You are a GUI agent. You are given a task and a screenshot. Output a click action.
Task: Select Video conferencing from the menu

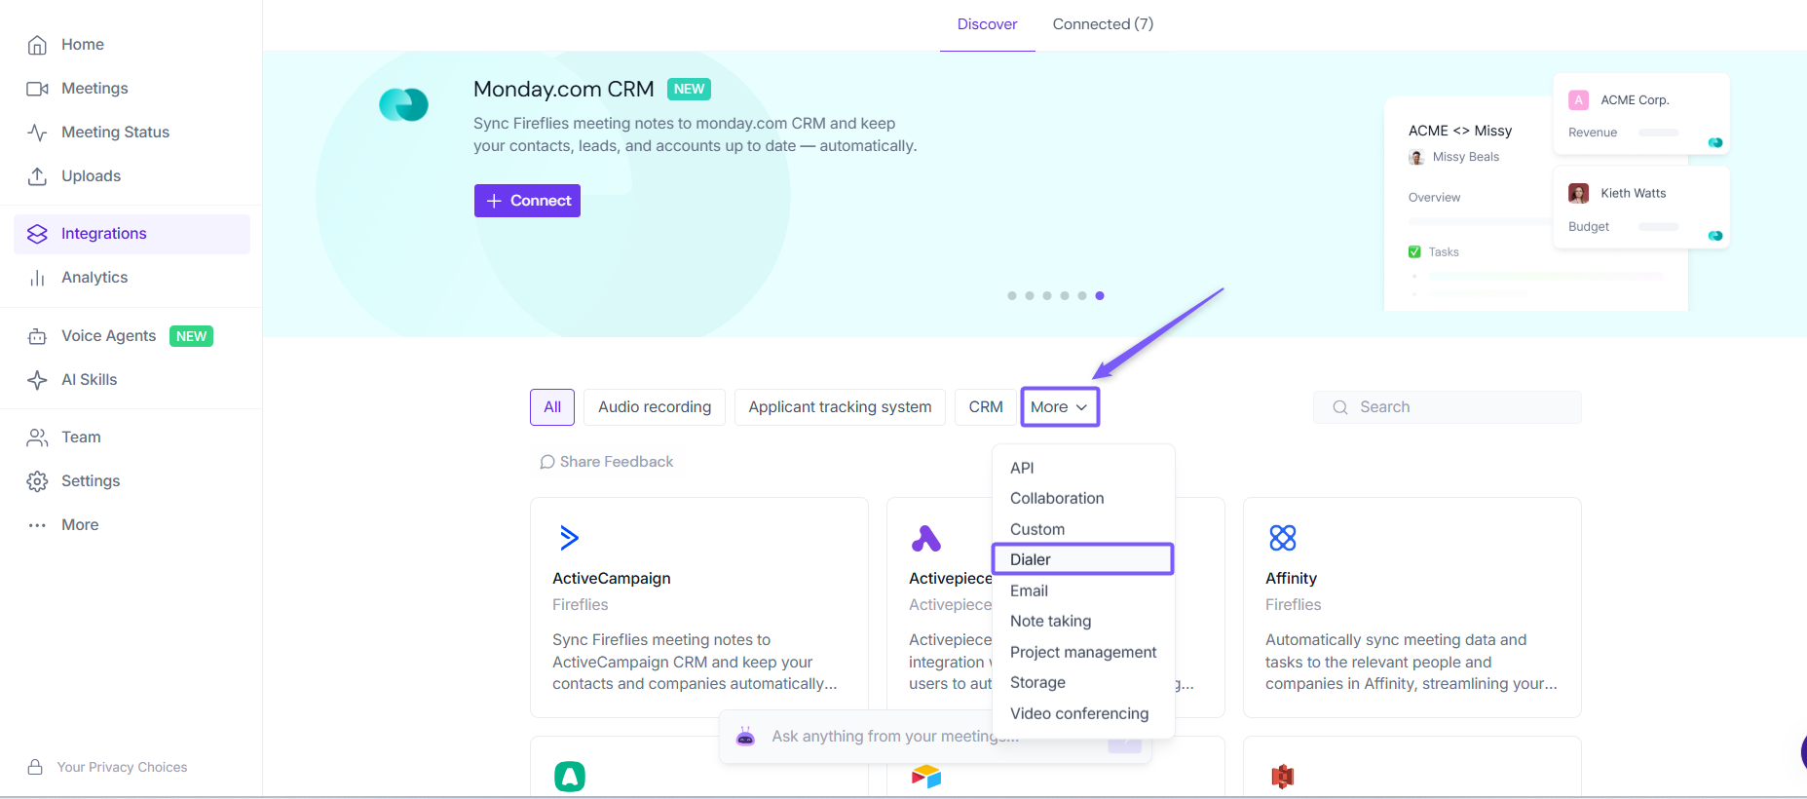pyautogui.click(x=1079, y=713)
